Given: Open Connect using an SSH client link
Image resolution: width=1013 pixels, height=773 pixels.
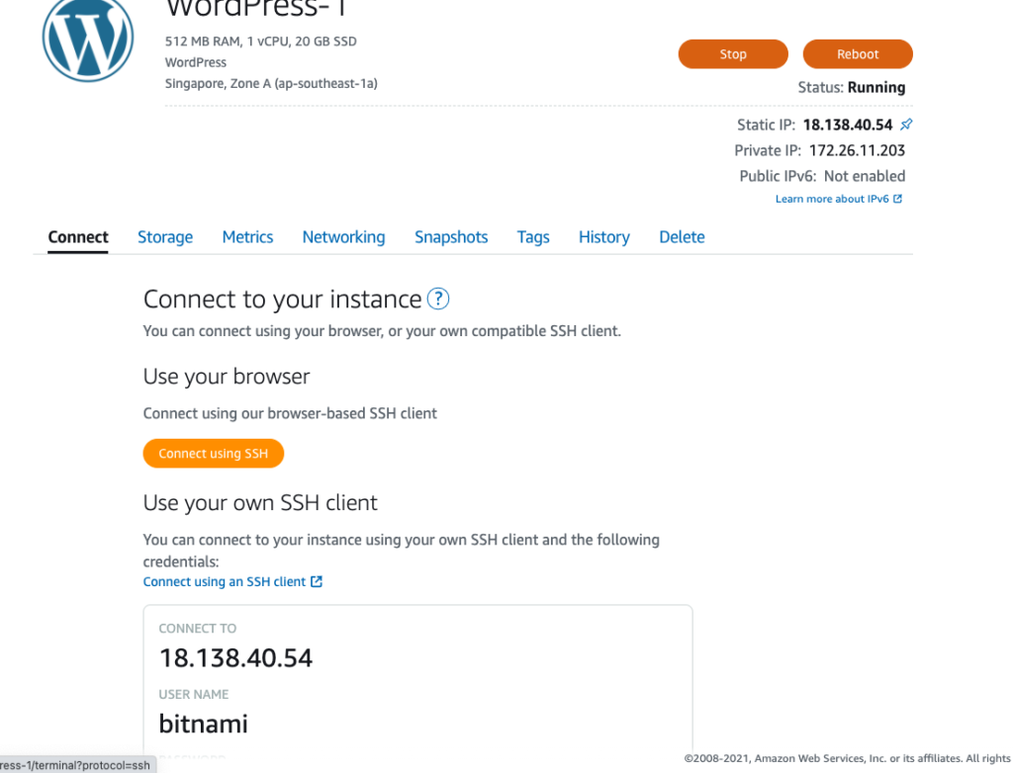Looking at the screenshot, I should coord(225,582).
